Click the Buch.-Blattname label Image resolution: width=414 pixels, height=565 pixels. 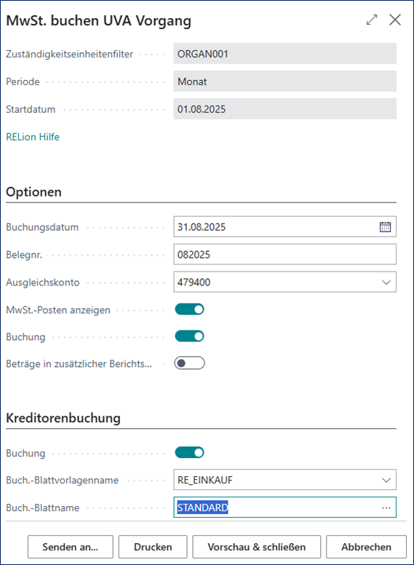[x=43, y=507]
